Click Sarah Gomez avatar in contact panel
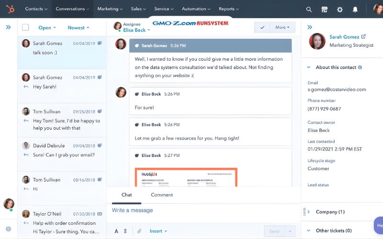 pyautogui.click(x=317, y=41)
